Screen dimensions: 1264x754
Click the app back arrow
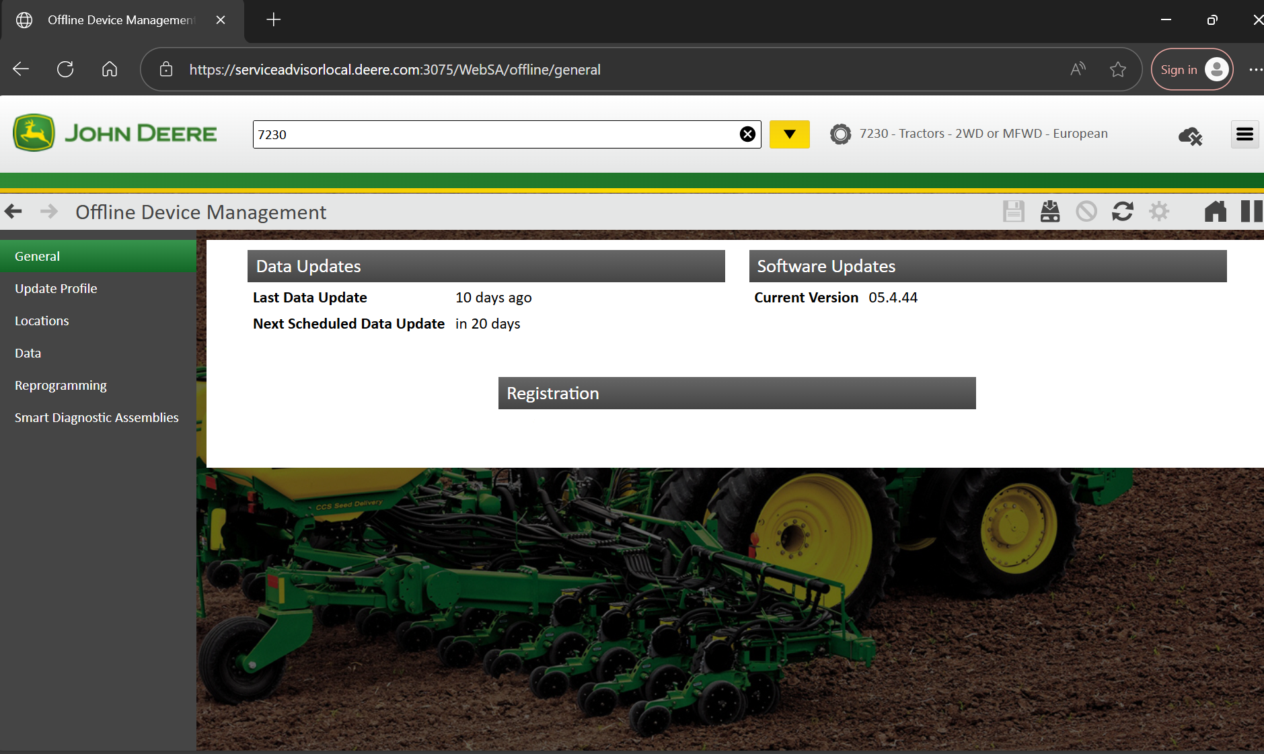(x=13, y=212)
